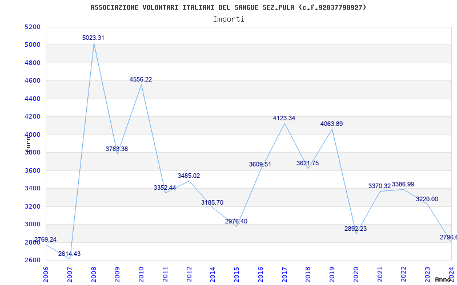
Task: Select data label 2976.40
Action: pyautogui.click(x=236, y=221)
